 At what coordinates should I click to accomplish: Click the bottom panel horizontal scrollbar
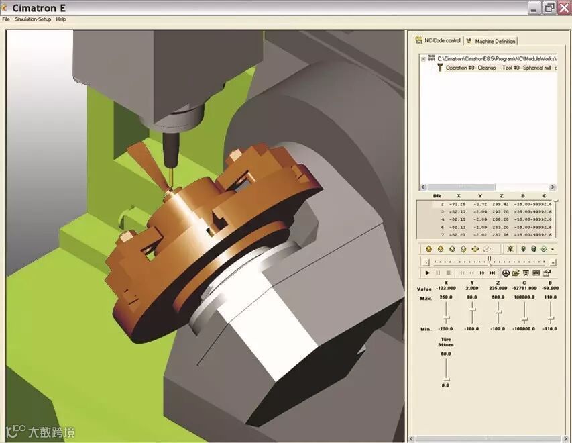(488, 438)
